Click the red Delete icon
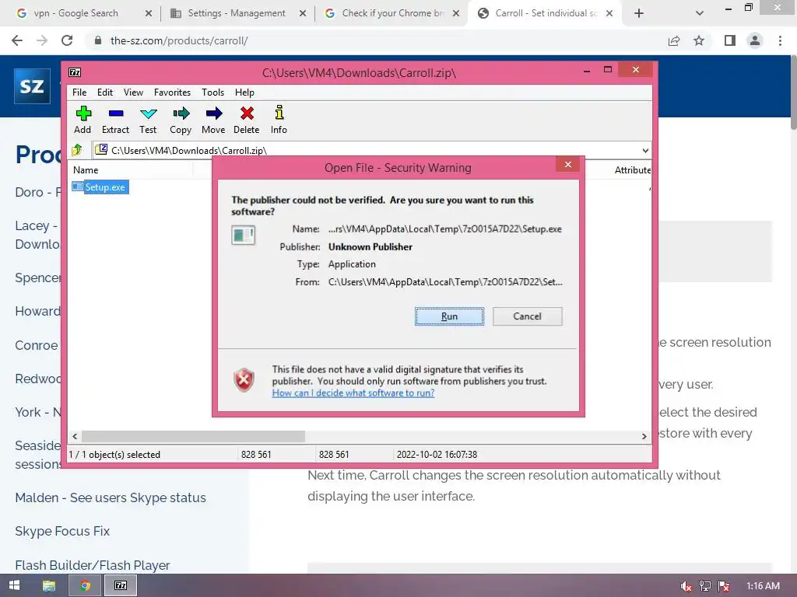This screenshot has width=797, height=597. [x=247, y=120]
